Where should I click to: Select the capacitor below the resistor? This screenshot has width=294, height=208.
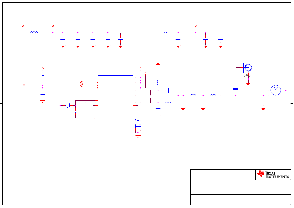tap(43, 94)
